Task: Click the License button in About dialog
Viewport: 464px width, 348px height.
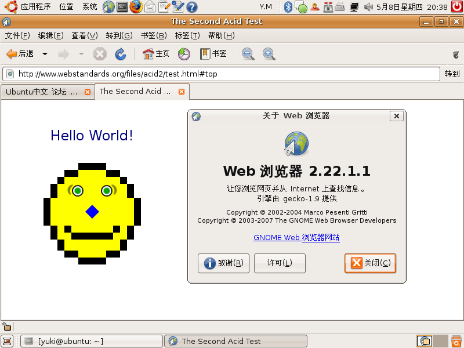Action: click(x=280, y=263)
